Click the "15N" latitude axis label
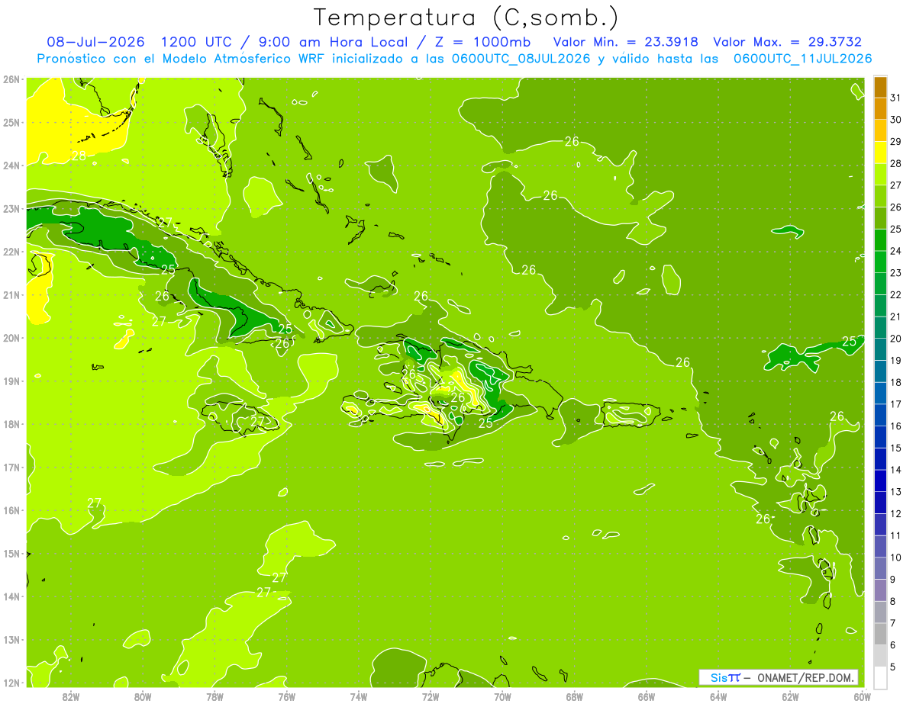Image resolution: width=916 pixels, height=707 pixels. click(x=11, y=553)
